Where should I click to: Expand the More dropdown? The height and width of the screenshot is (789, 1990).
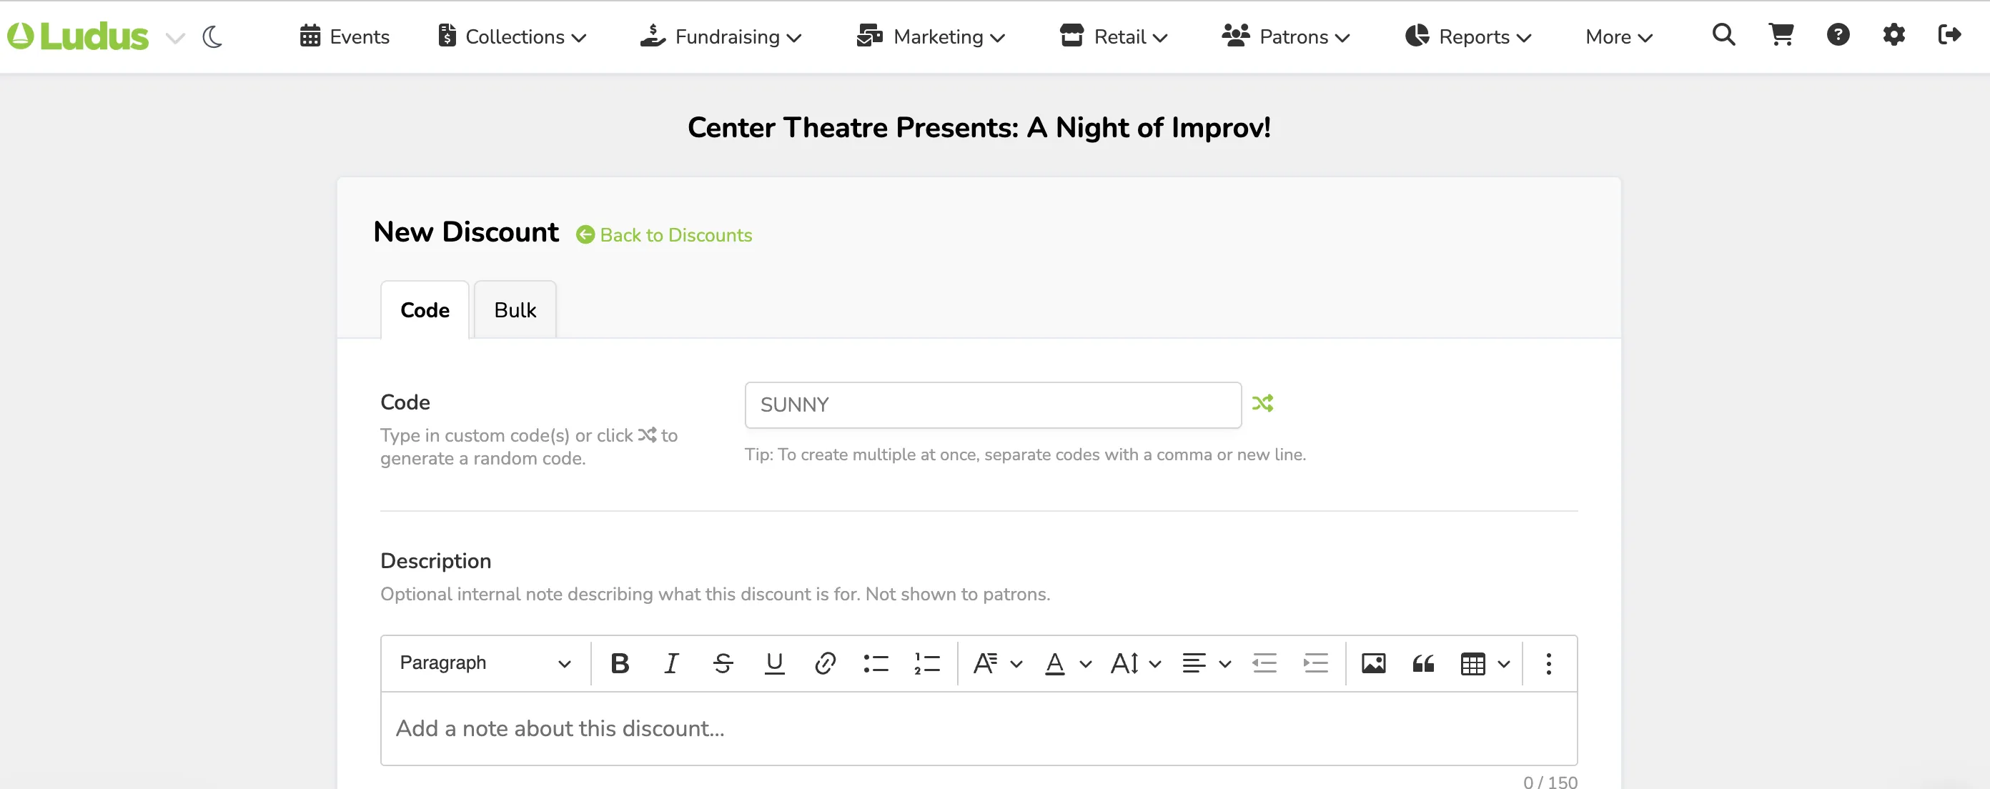(x=1618, y=36)
